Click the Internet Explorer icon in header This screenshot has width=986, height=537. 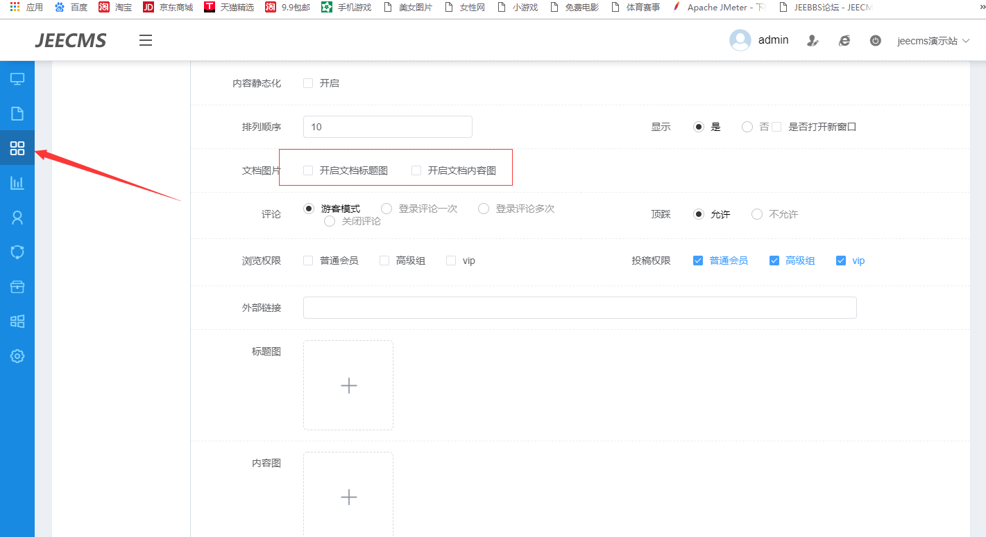click(844, 41)
